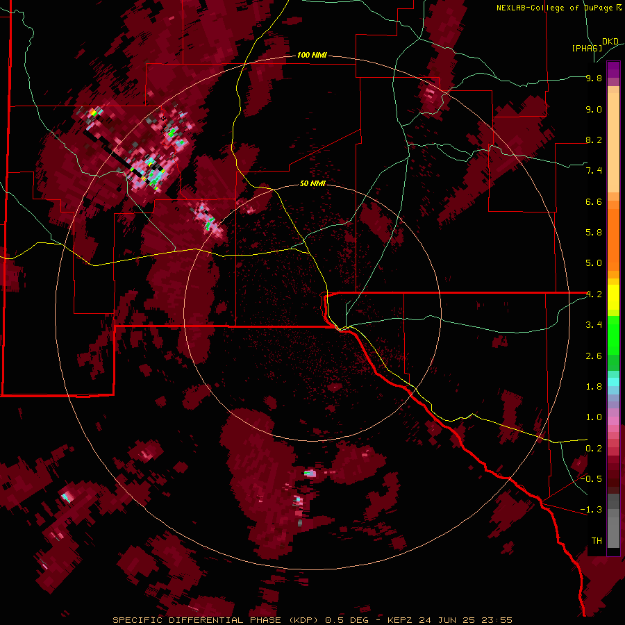Click the 3.4 value on the color scale
Viewport: 625px width, 625px height.
(594, 325)
